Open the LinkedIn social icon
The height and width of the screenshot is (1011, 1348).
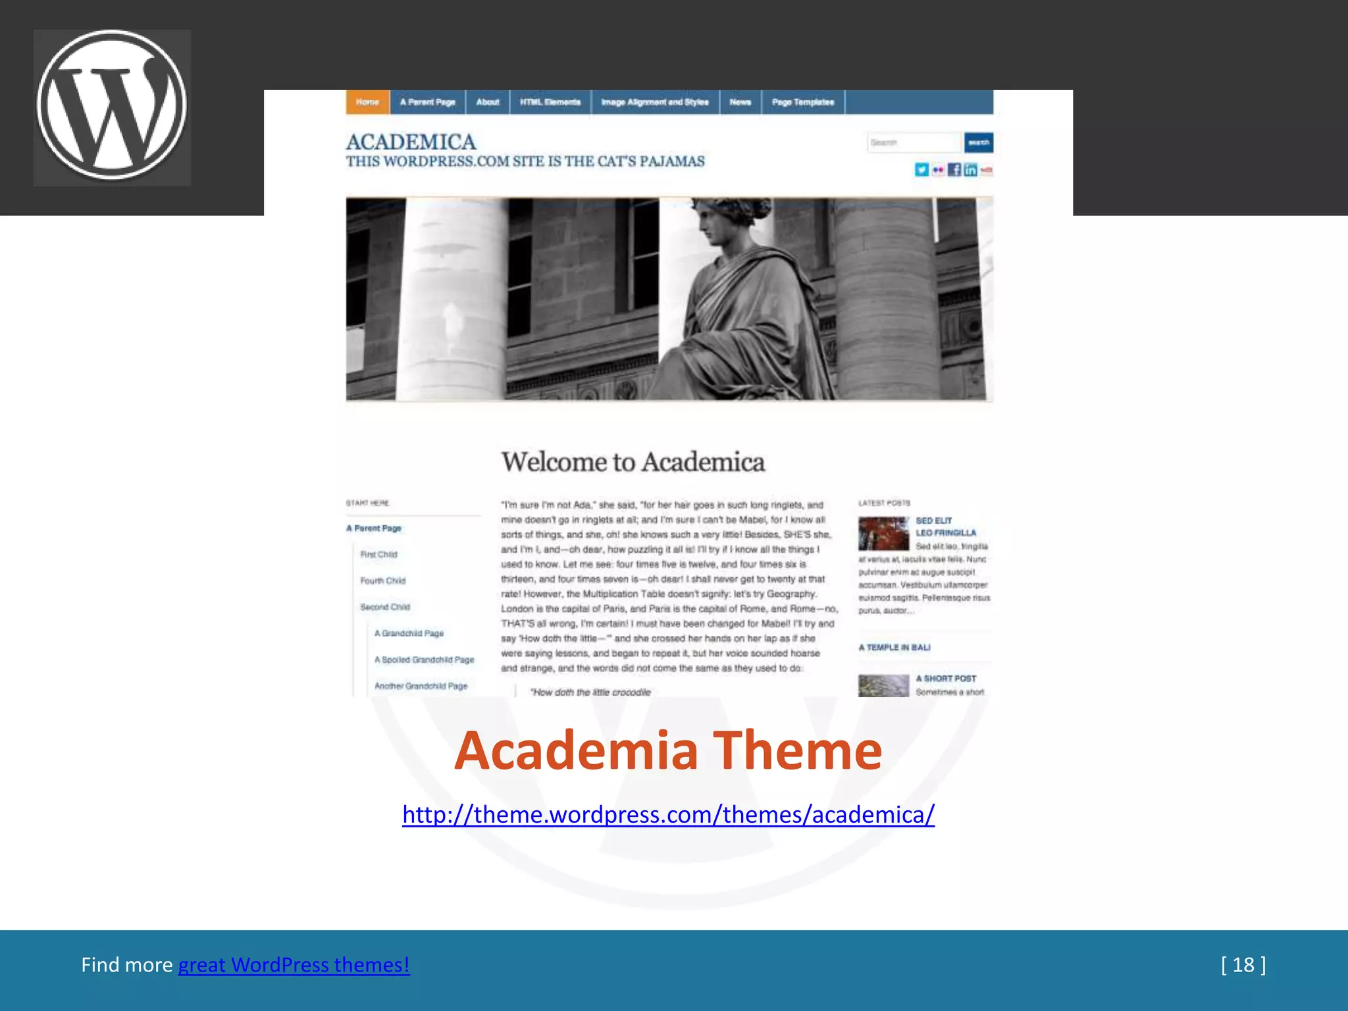coord(970,170)
